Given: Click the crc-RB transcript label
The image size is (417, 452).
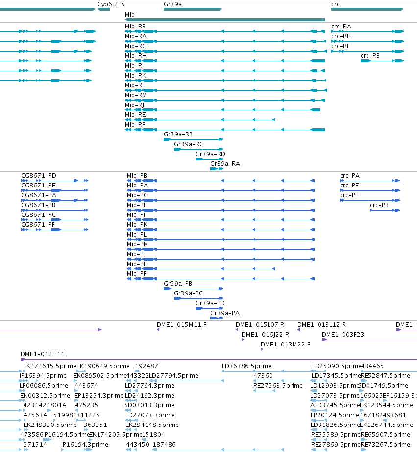Looking at the screenshot, I should click(370, 56).
